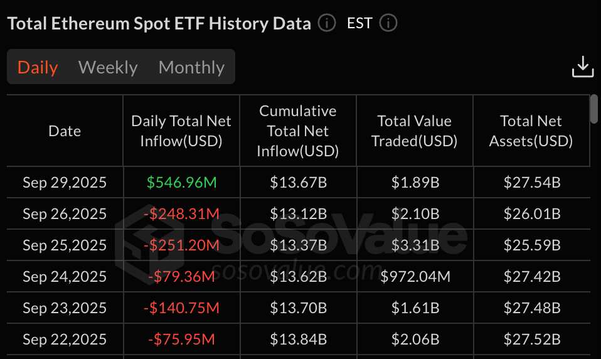Screen dimensions: 601x359
Task: Click the $972.04M value traded cell
Action: pos(414,277)
